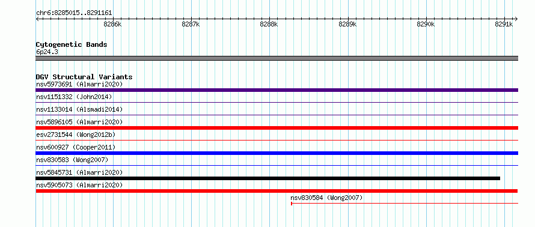Click the nsv830583 (Wong2007) variant label
535x227 pixels.
72,160
